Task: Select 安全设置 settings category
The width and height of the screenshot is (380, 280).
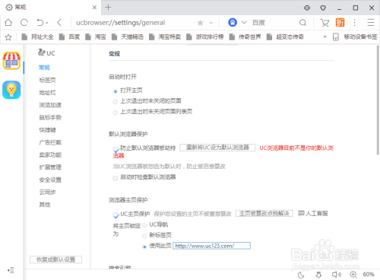Action: [x=50, y=180]
